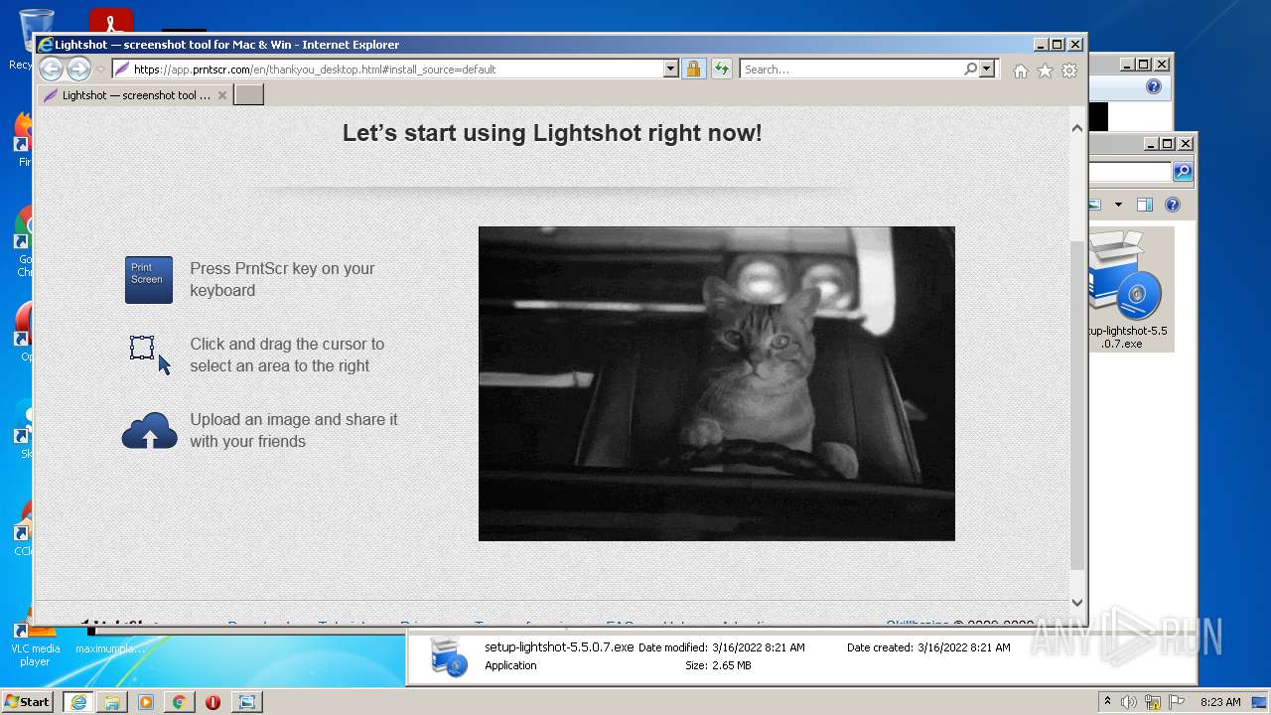
Task: Open the Windows Start menu
Action: (27, 701)
